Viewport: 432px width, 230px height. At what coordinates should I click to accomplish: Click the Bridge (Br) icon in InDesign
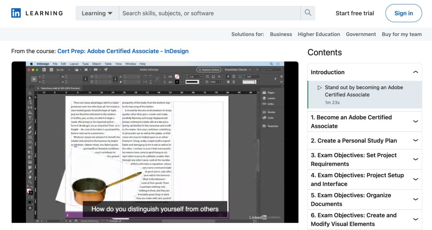(x=44, y=70)
